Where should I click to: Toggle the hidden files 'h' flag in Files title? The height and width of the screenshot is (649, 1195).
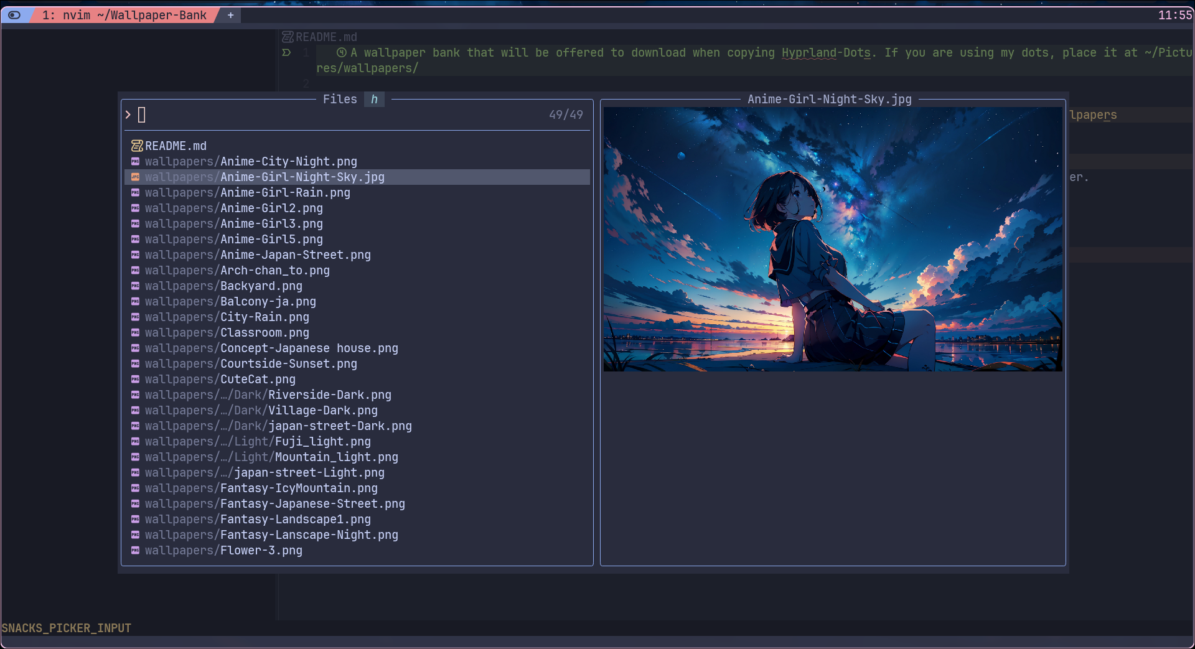[374, 99]
